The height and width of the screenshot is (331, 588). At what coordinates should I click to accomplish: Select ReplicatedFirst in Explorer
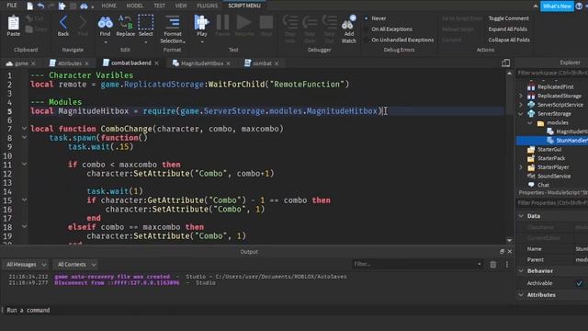[555, 86]
